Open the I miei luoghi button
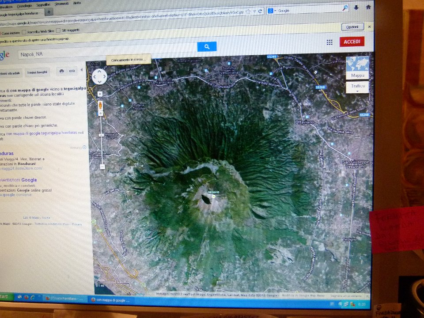Viewport: 424px width, 318px height. coord(37,72)
